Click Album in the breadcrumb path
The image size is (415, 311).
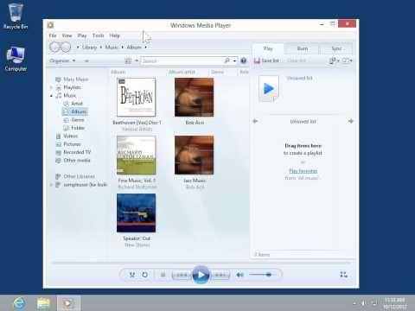134,47
